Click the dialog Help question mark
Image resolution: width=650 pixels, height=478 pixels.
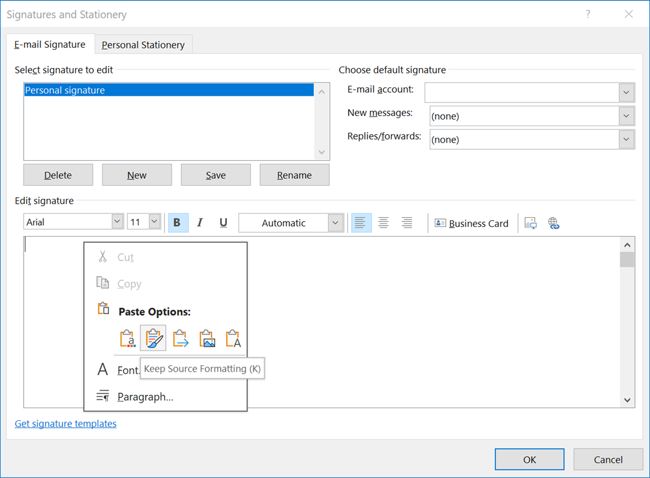click(x=588, y=14)
